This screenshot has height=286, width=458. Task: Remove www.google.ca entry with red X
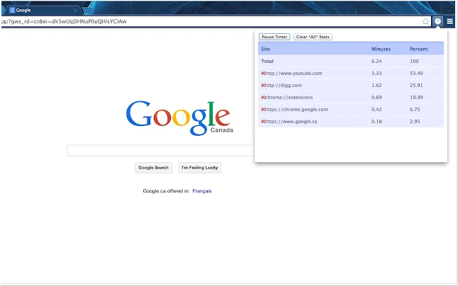click(263, 121)
